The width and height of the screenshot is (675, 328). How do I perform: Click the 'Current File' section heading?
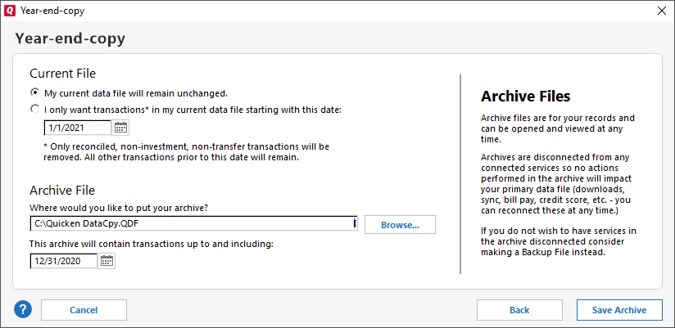63,73
